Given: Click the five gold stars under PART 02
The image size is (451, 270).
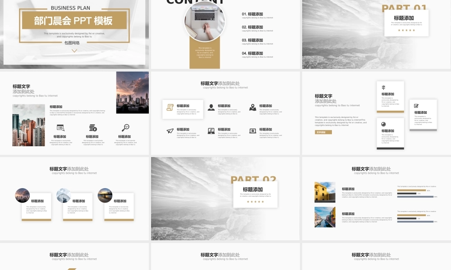Looking at the screenshot, I should tap(255, 202).
